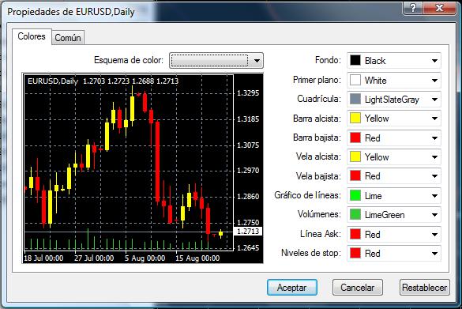This screenshot has height=309, width=462.
Task: Click the EURUSD chart preview area
Action: [143, 168]
